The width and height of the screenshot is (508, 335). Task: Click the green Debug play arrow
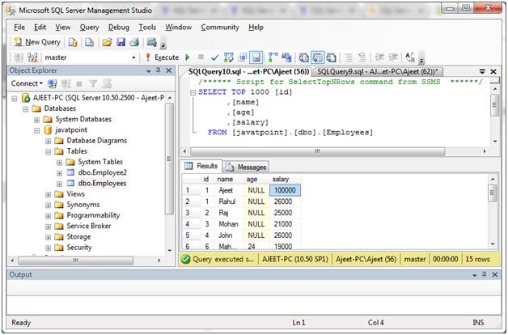187,57
